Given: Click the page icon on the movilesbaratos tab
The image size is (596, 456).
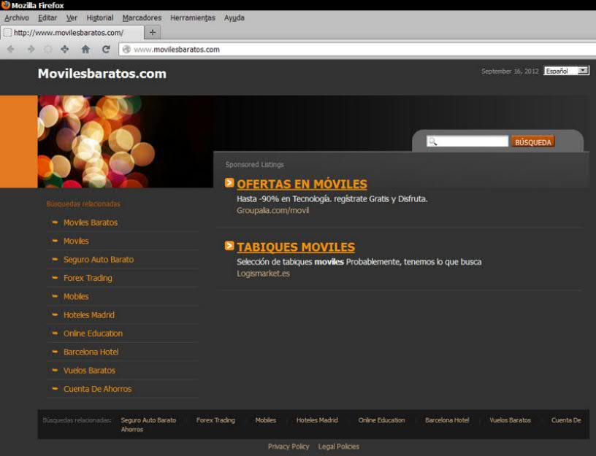Looking at the screenshot, I should pyautogui.click(x=7, y=33).
